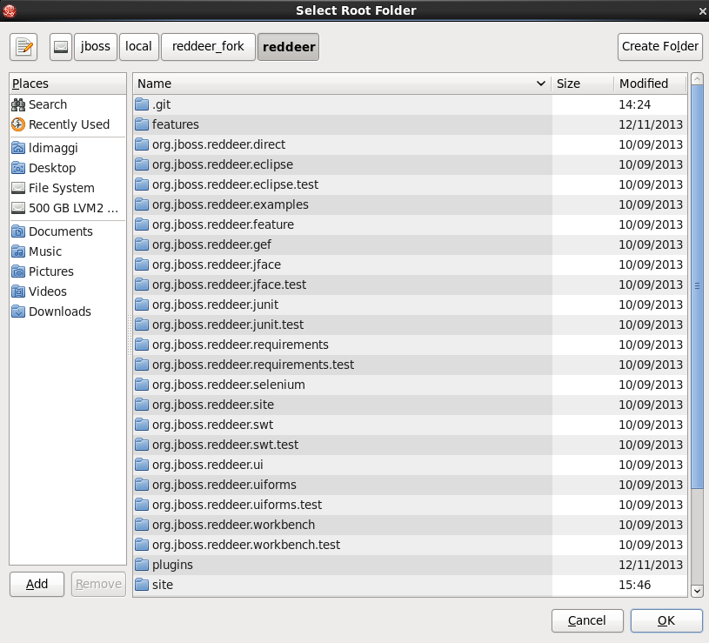This screenshot has height=643, width=709.
Task: Click Cancel button
Action: [587, 620]
